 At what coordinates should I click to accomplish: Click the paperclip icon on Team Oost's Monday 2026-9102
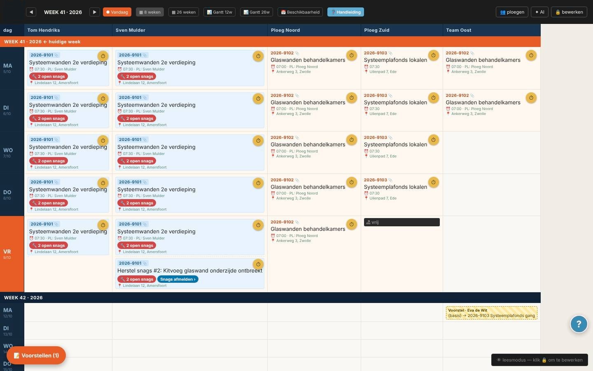[x=472, y=53]
